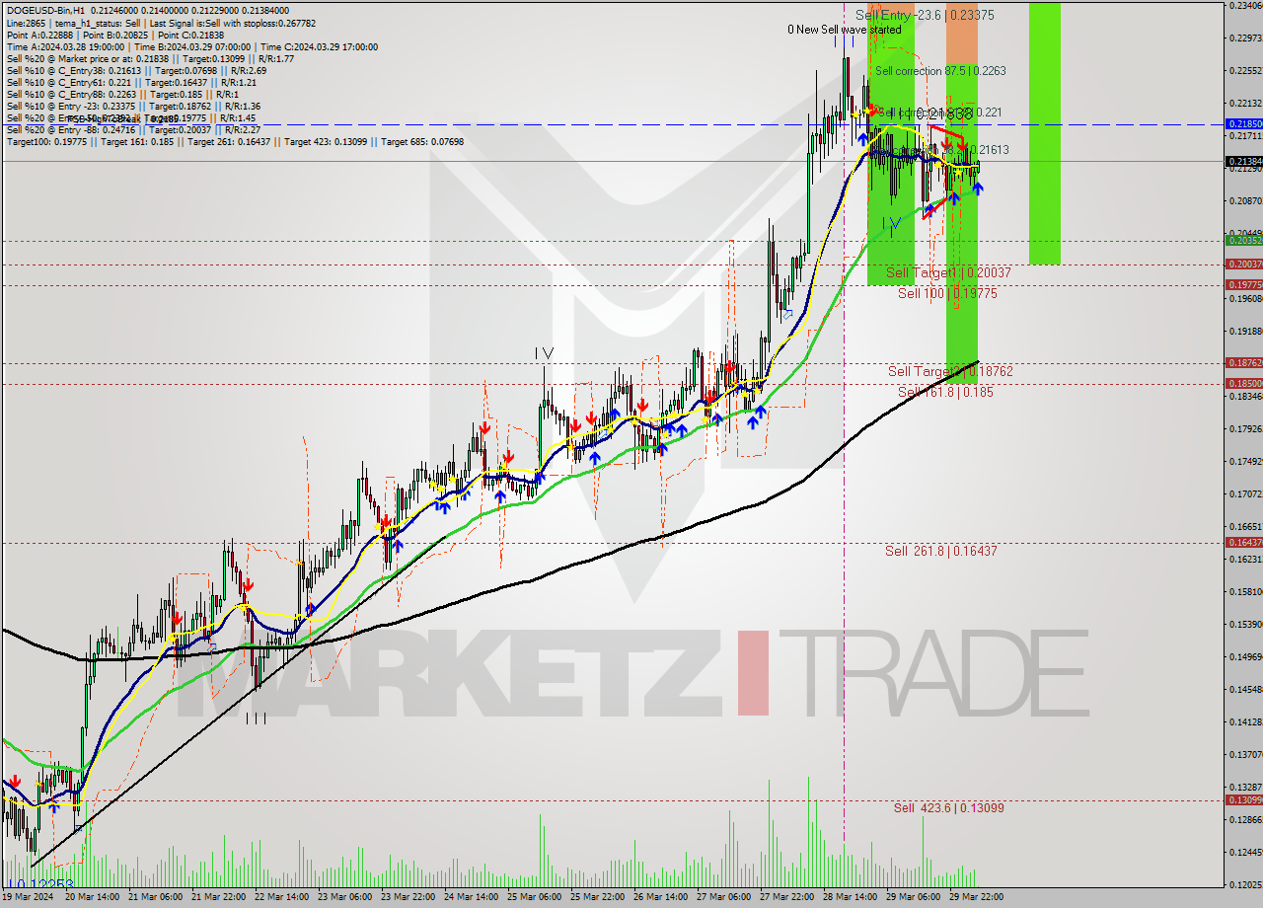Click the '21 Mar 22:00' time axis label
1263x908 pixels.
pos(220,897)
